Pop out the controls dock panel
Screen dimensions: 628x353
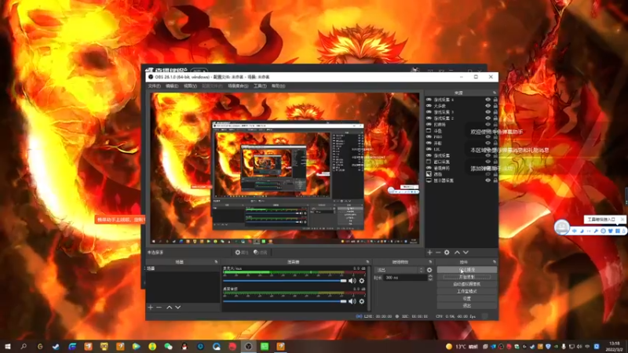pos(495,262)
